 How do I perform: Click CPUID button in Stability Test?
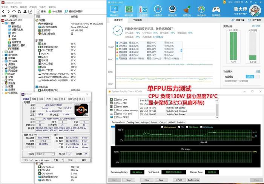(179, 180)
